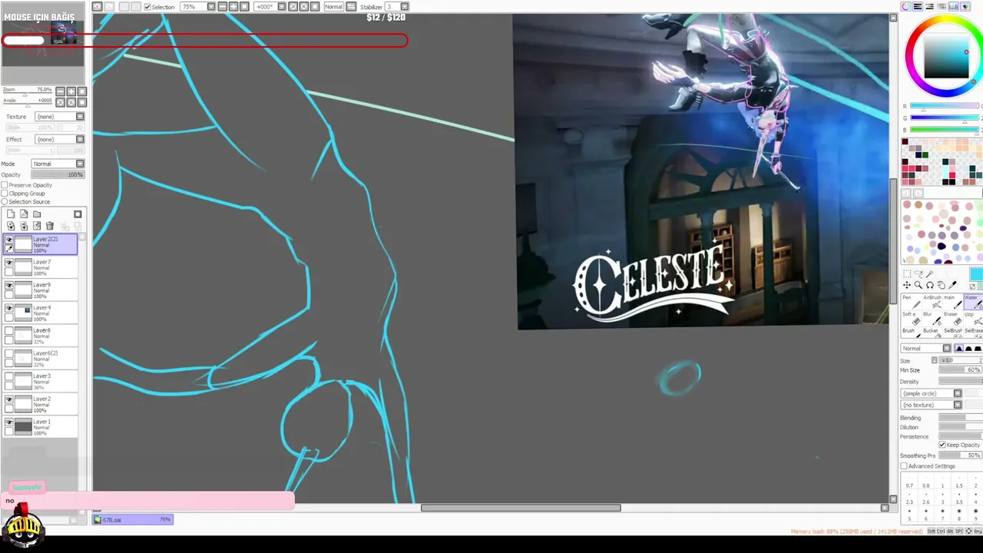983x553 pixels.
Task: Pick the Eraser tool
Action: click(952, 318)
